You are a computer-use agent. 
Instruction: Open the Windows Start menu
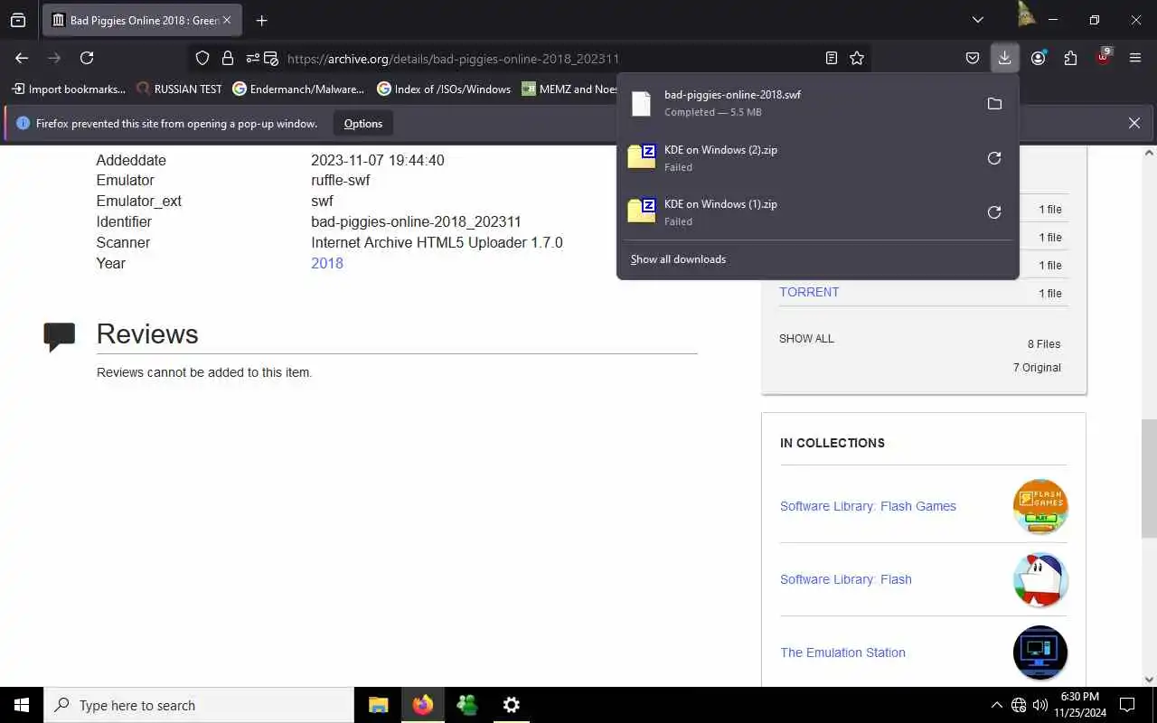(22, 705)
